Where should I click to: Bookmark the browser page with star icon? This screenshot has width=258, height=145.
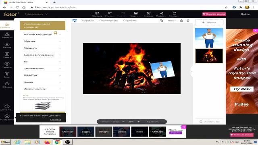(x=226, y=7)
